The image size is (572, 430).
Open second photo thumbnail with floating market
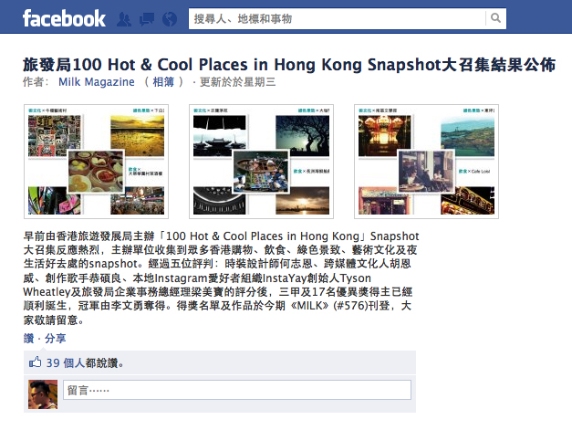click(261, 162)
